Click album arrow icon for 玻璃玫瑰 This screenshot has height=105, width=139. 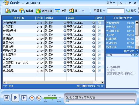[x=94, y=39]
